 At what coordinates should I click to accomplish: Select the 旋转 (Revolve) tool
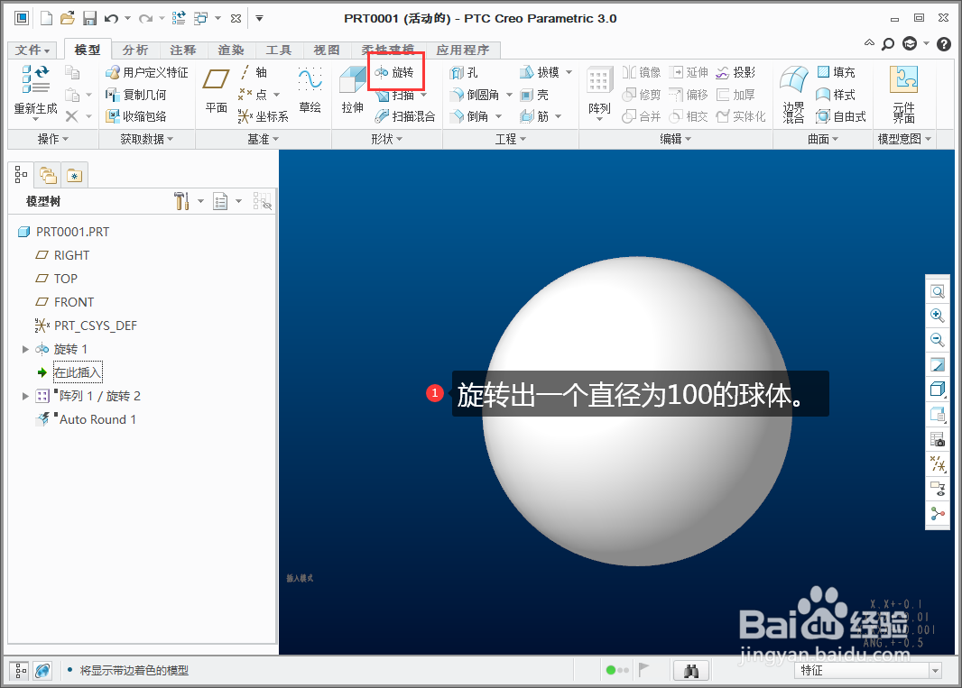[394, 72]
